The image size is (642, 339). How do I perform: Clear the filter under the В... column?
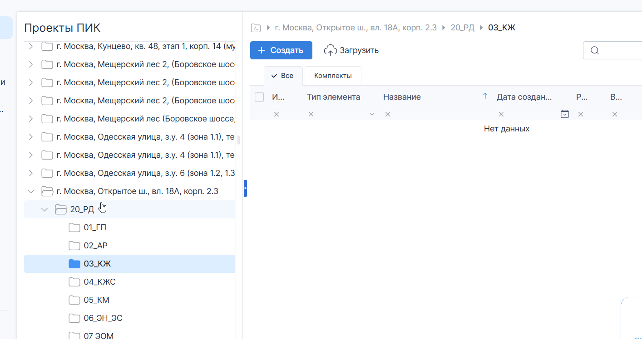[615, 114]
